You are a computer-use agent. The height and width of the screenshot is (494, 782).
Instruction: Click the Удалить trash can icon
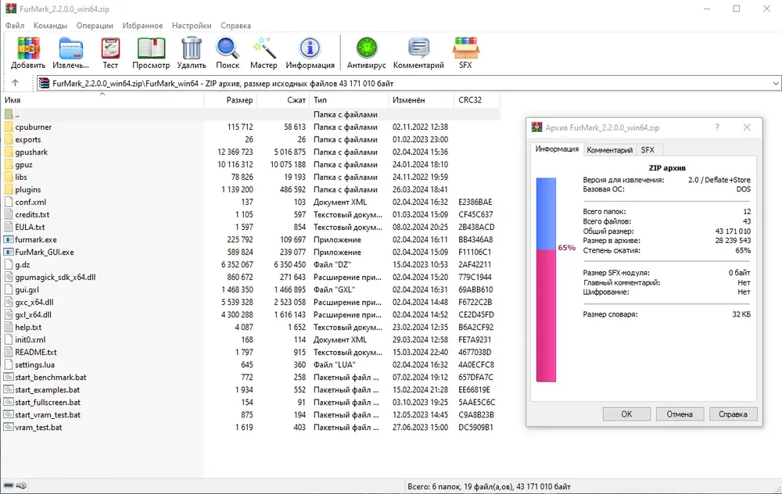click(192, 48)
